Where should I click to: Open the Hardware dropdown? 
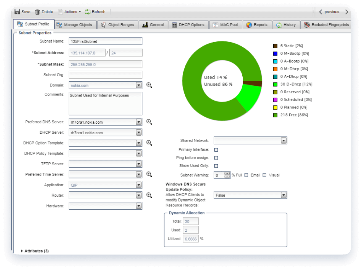pyautogui.click(x=139, y=205)
